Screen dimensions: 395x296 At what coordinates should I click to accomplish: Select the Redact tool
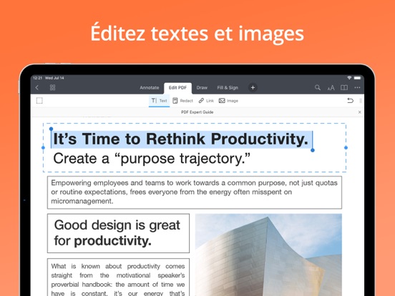[x=182, y=101]
